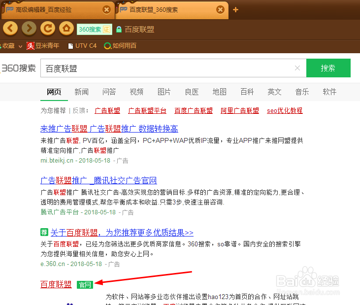Open the UTV C4 bookmark
The width and height of the screenshot is (360, 305).
point(82,46)
